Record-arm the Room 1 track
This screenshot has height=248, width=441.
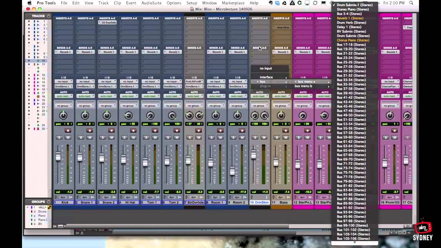click(x=220, y=131)
